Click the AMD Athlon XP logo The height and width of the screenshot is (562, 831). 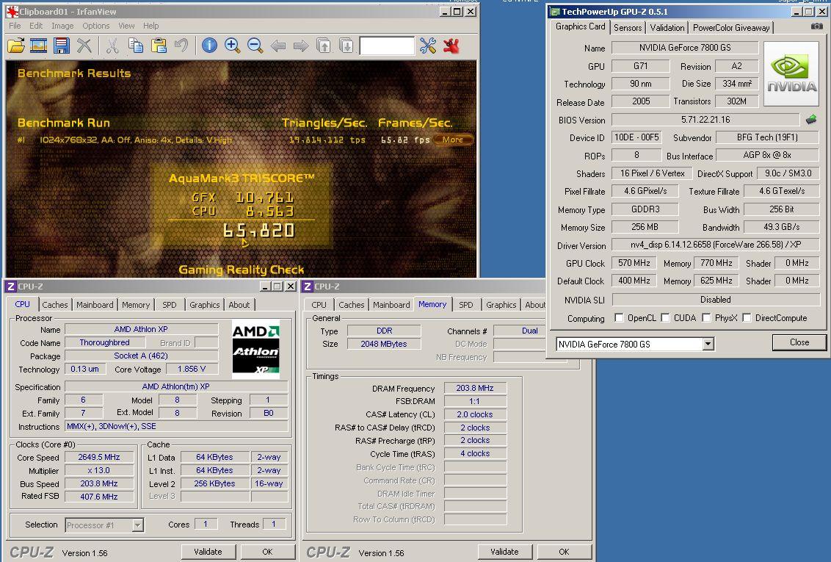pyautogui.click(x=256, y=350)
